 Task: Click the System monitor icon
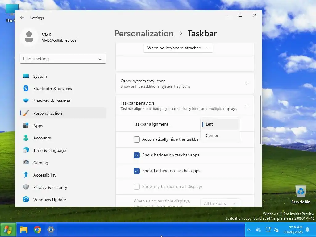(26, 76)
